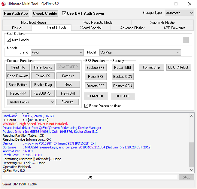Click the Android Ver. 6.0.1 log line
Image resolution: width=197 pixels, height=189 pixels.
[x=18, y=151]
